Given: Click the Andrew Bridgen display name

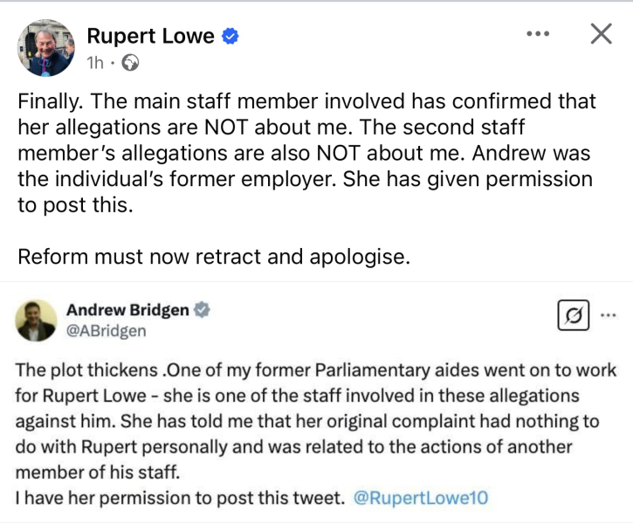Looking at the screenshot, I should pos(127,310).
